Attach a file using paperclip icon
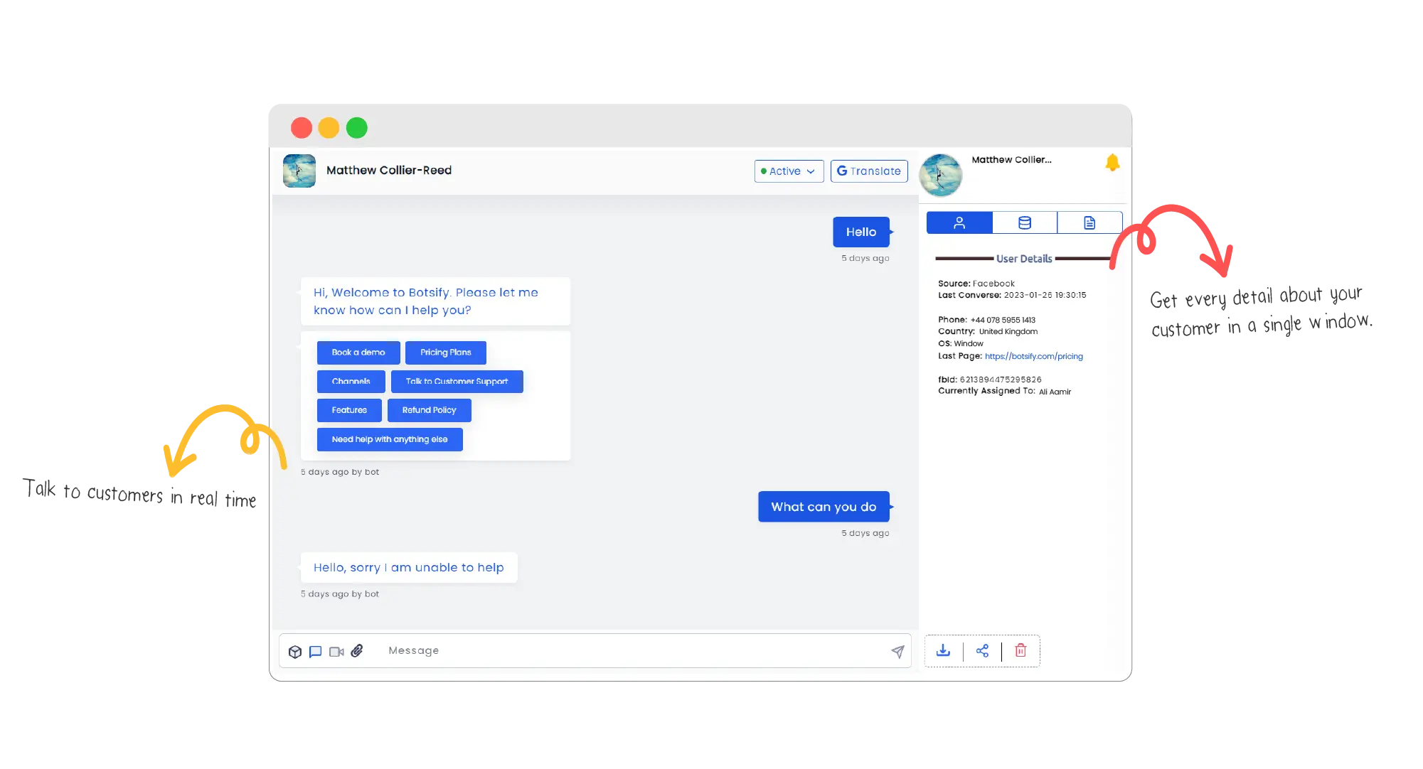The width and height of the screenshot is (1423, 769). pyautogui.click(x=357, y=650)
